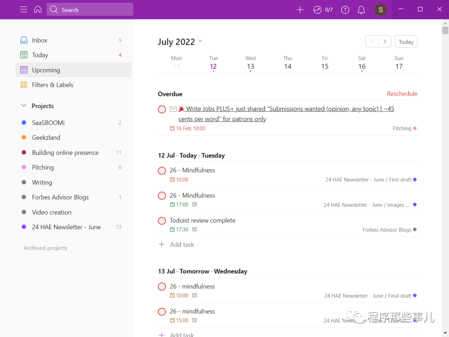Click the date icon next to 16 Feb 10:00
Screen dimensions: 449x337
(172, 129)
